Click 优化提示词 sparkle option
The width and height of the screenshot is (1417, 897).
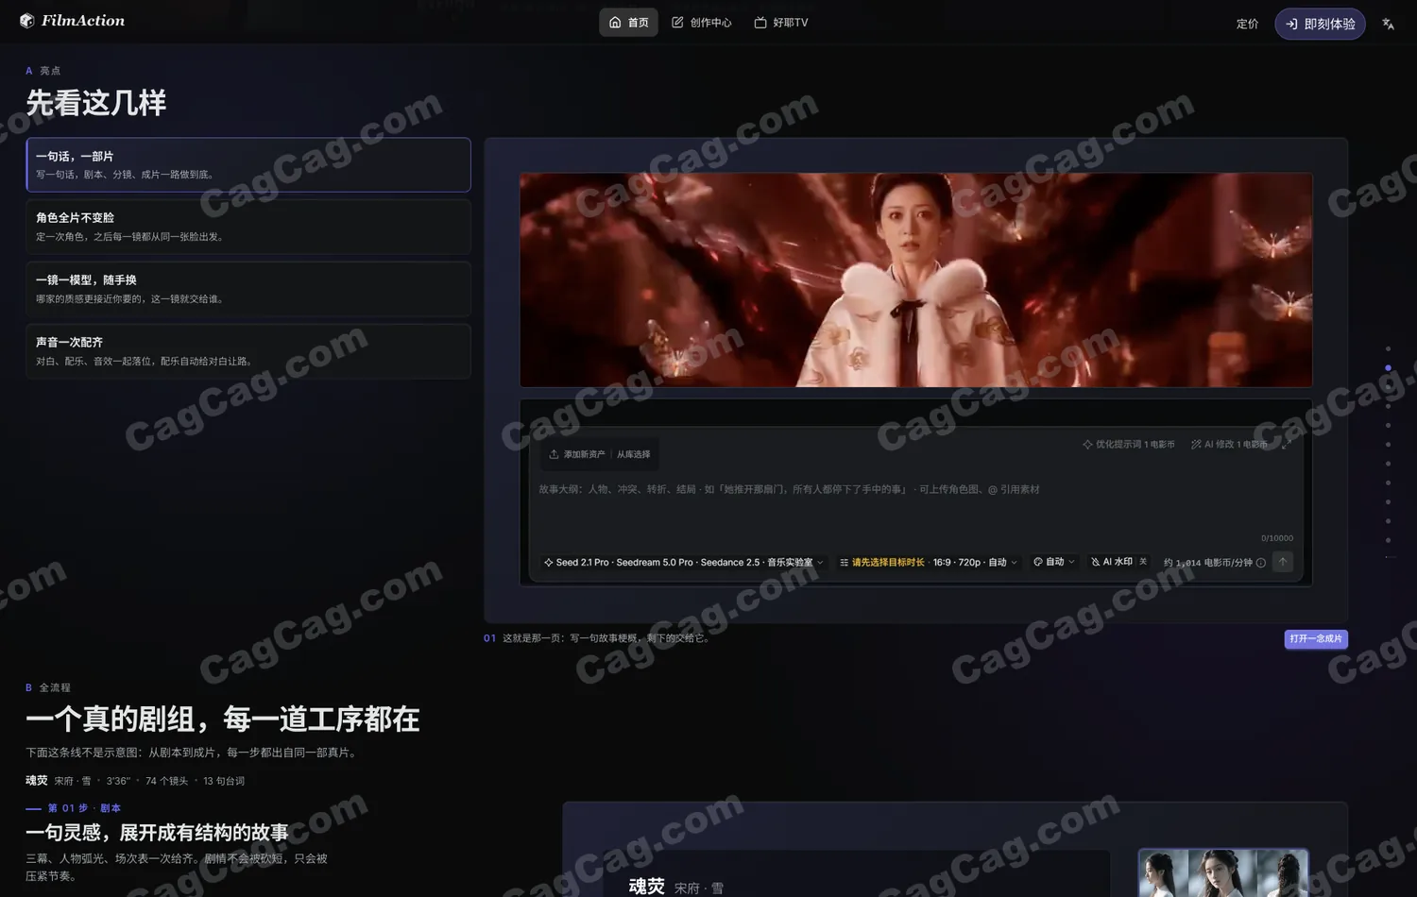pos(1128,444)
